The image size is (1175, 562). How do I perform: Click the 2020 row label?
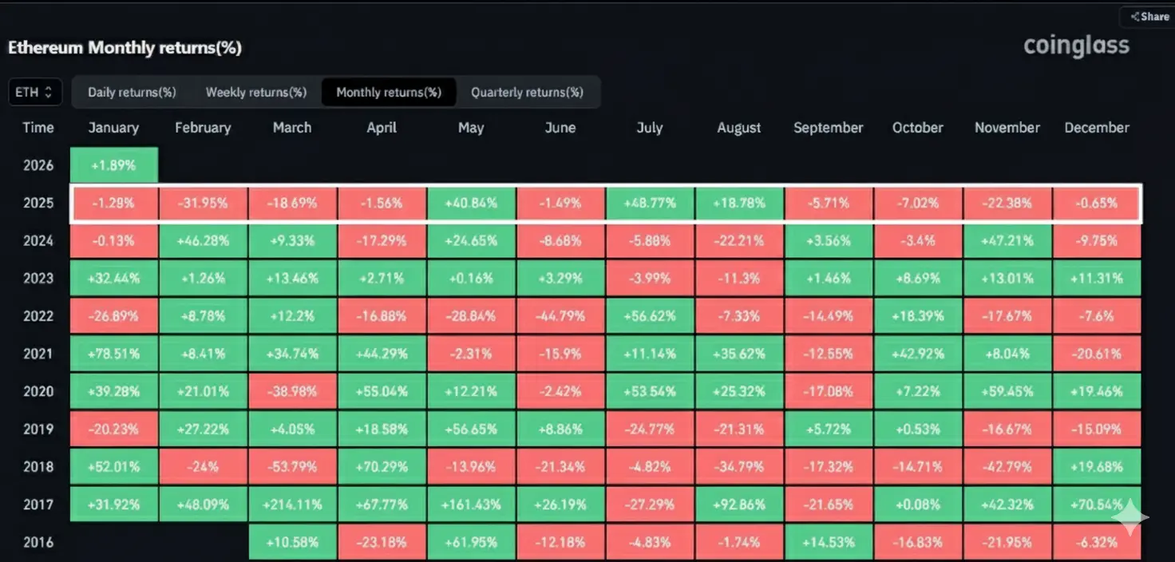coord(38,391)
